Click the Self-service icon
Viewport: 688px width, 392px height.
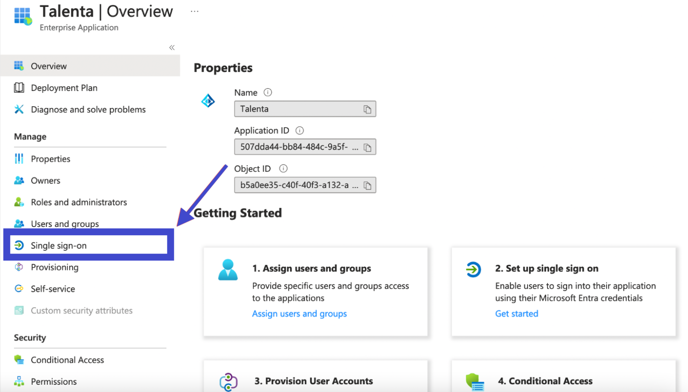click(x=19, y=289)
